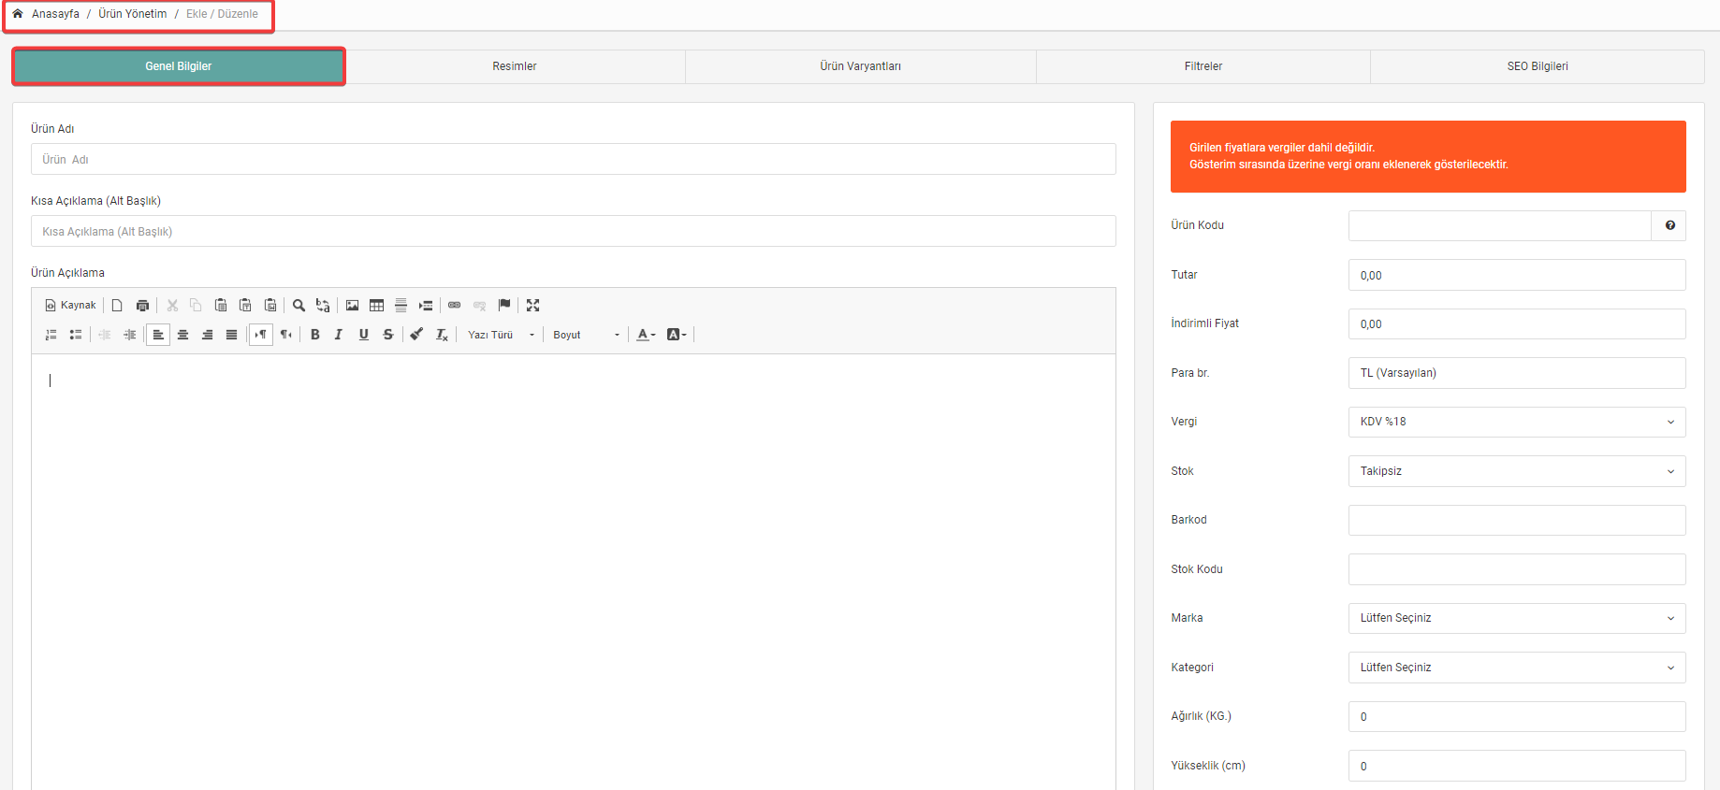The image size is (1720, 790).
Task: Click the Paste clipboard icon
Action: click(x=221, y=306)
